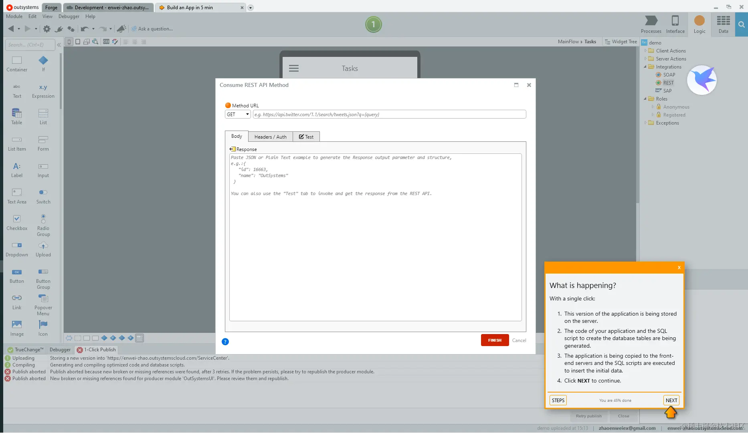
Task: Open the undo history dropdown arrow
Action: click(93, 29)
